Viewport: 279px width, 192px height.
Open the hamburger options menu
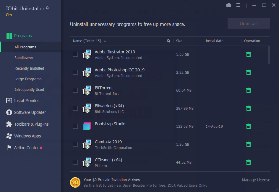click(x=238, y=5)
